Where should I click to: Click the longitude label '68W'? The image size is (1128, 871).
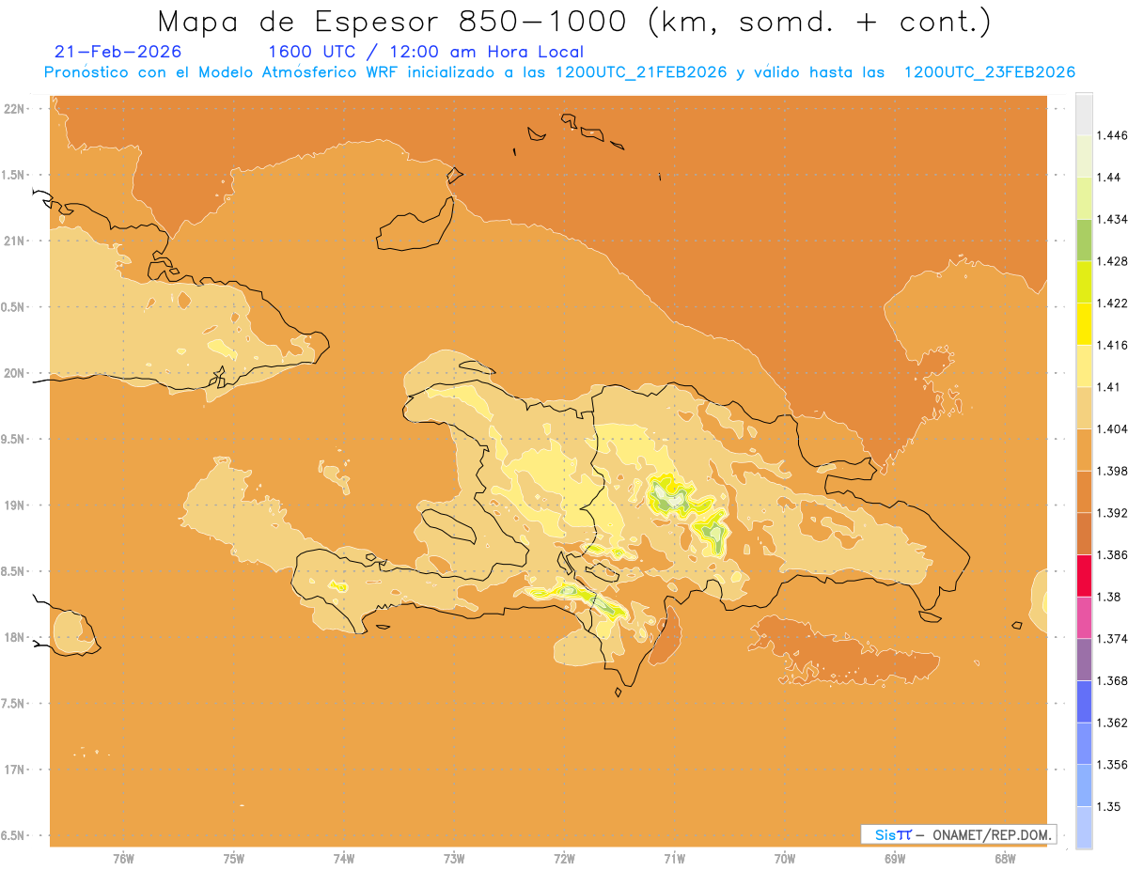[1005, 859]
